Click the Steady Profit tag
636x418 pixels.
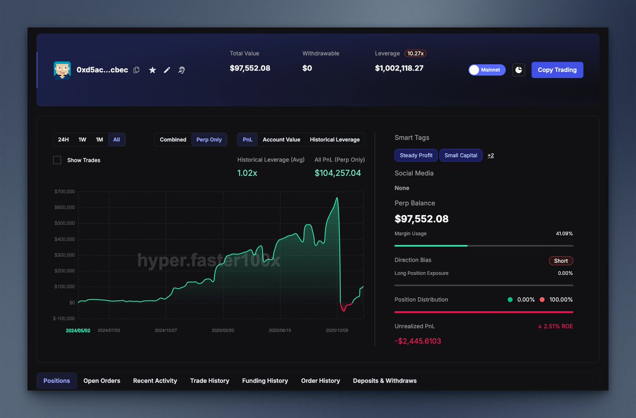click(416, 155)
